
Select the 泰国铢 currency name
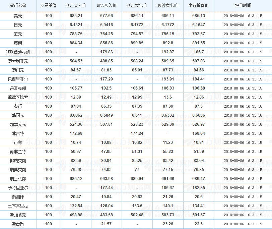tap(18, 197)
